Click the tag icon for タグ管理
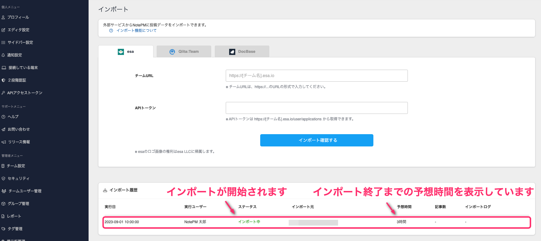The height and width of the screenshot is (241, 541). 3,229
